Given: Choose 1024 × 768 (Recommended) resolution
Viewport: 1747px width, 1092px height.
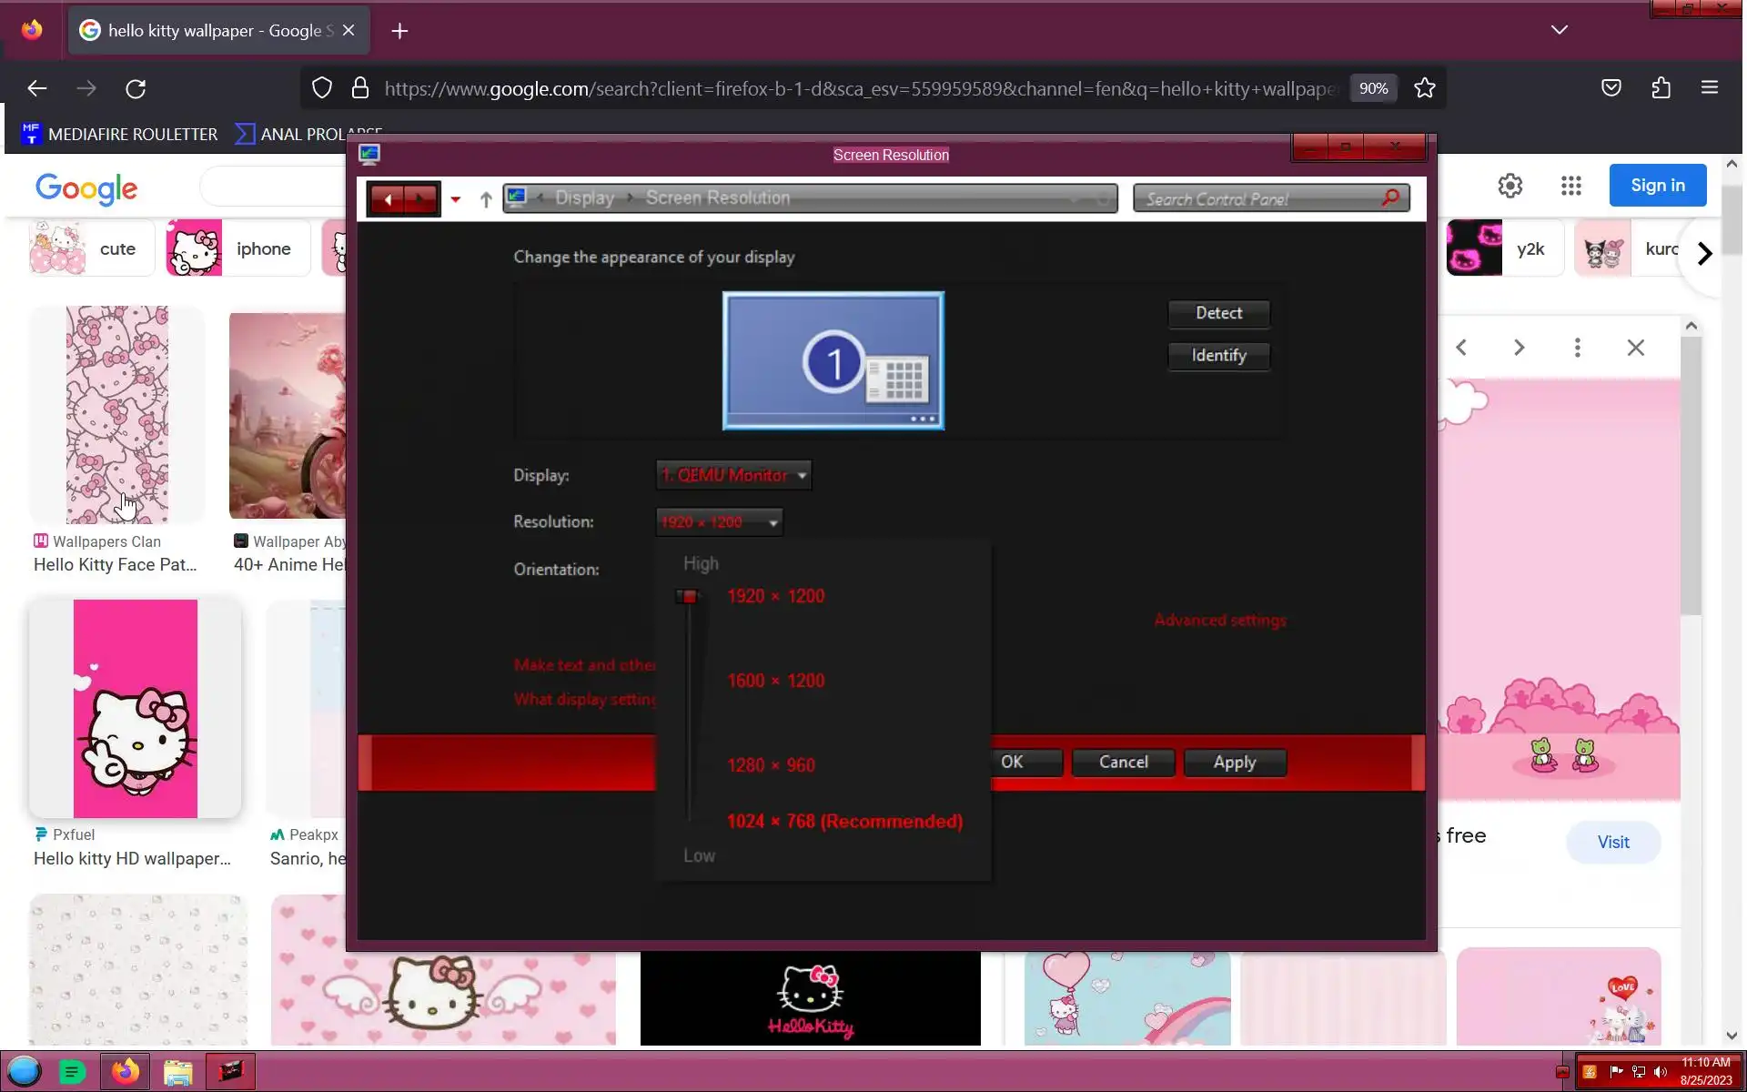Looking at the screenshot, I should point(843,822).
